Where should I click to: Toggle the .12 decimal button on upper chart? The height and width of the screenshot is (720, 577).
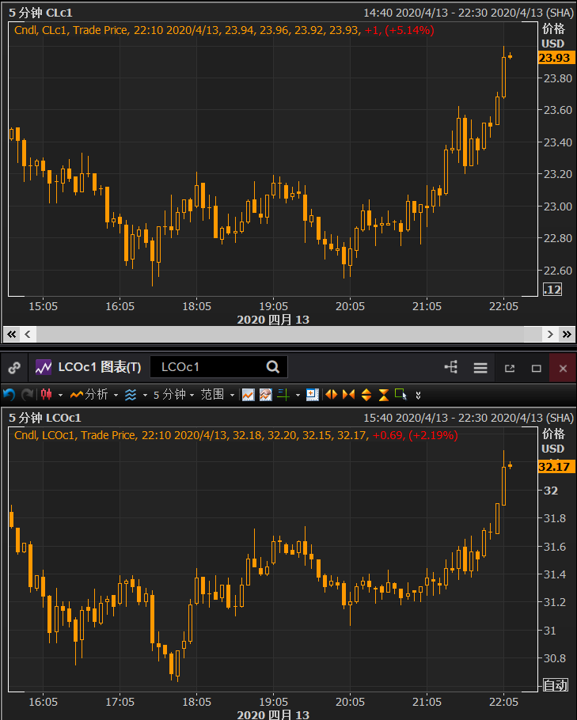point(552,290)
